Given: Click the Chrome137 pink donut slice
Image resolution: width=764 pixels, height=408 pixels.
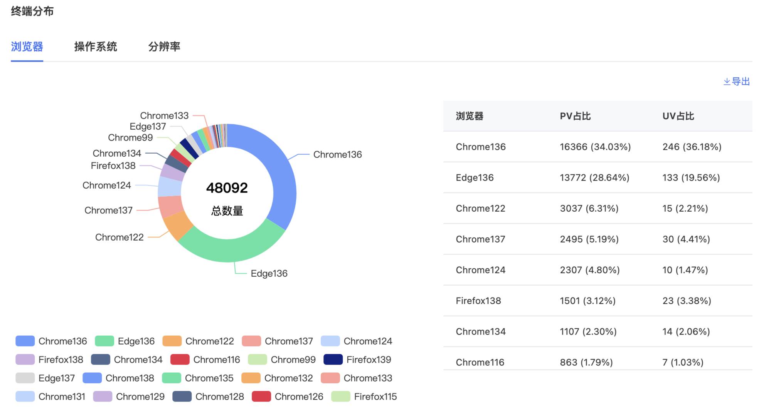Looking at the screenshot, I should pos(170,206).
